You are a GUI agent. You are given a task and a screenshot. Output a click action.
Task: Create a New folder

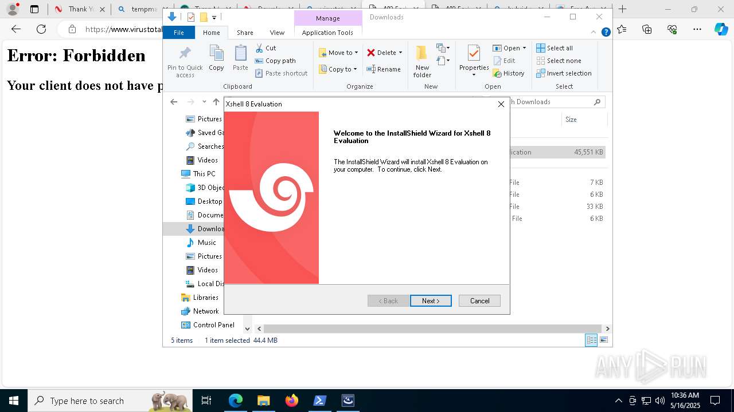pyautogui.click(x=422, y=62)
